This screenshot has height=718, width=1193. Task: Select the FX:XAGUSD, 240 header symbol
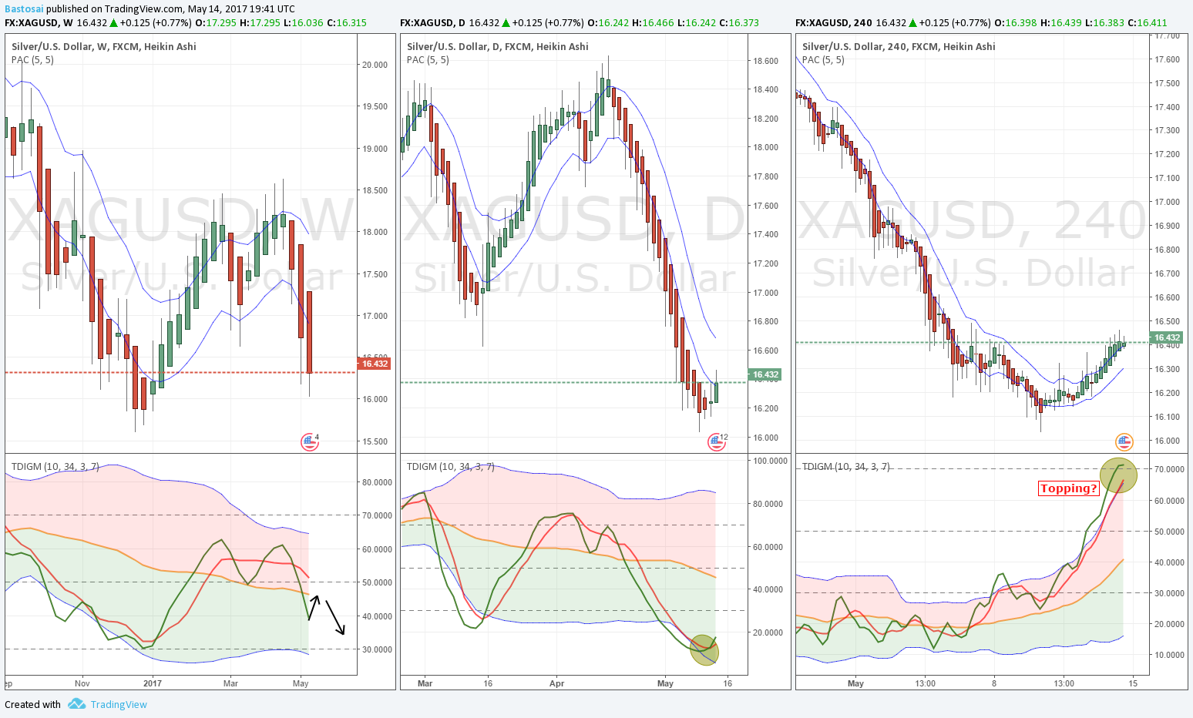[x=834, y=22]
